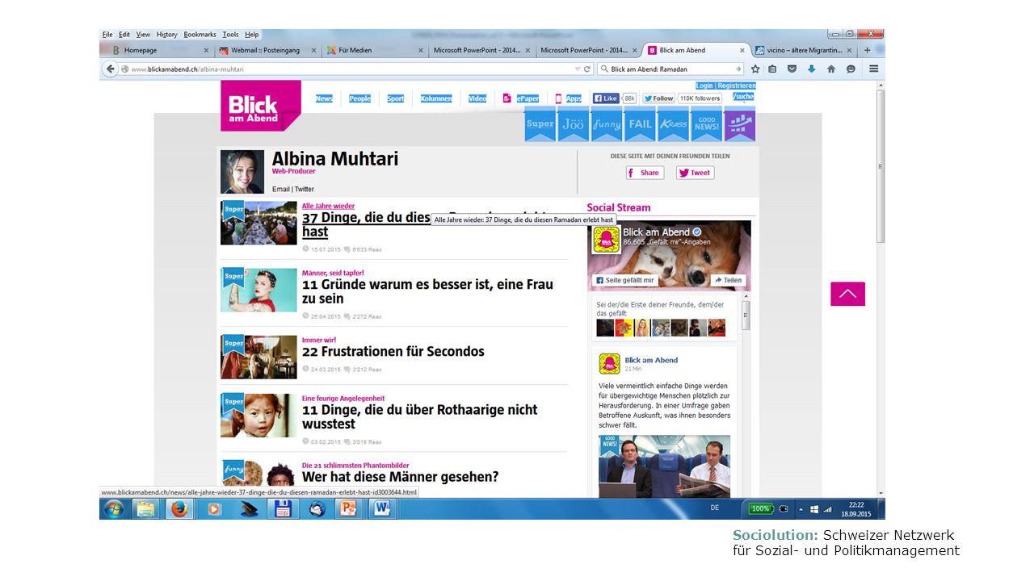1034x581 pixels.
Task: Click the Tweet button
Action: [695, 173]
